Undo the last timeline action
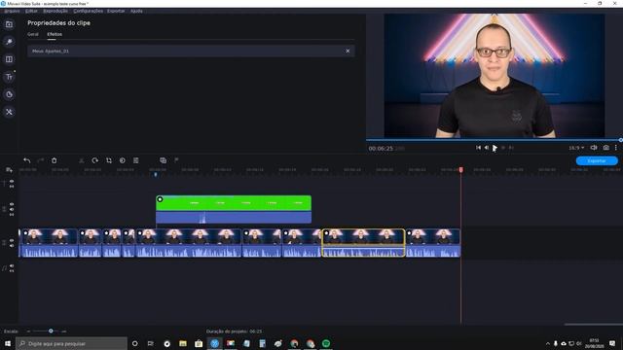Image resolution: width=623 pixels, height=350 pixels. [26, 160]
